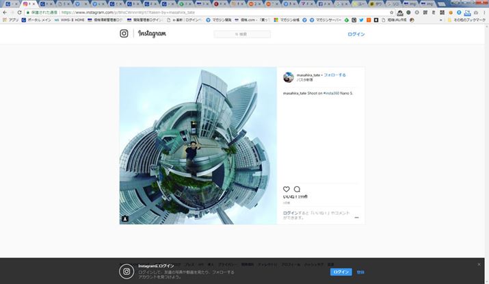Click the comment speech bubble icon
This screenshot has width=489, height=284.
click(x=297, y=189)
